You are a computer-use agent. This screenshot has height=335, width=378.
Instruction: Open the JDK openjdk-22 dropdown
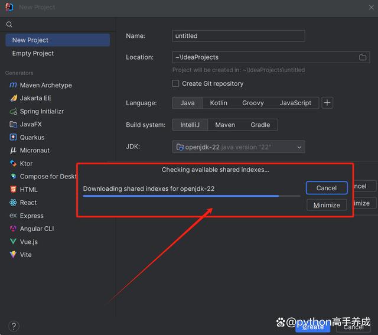(239, 147)
